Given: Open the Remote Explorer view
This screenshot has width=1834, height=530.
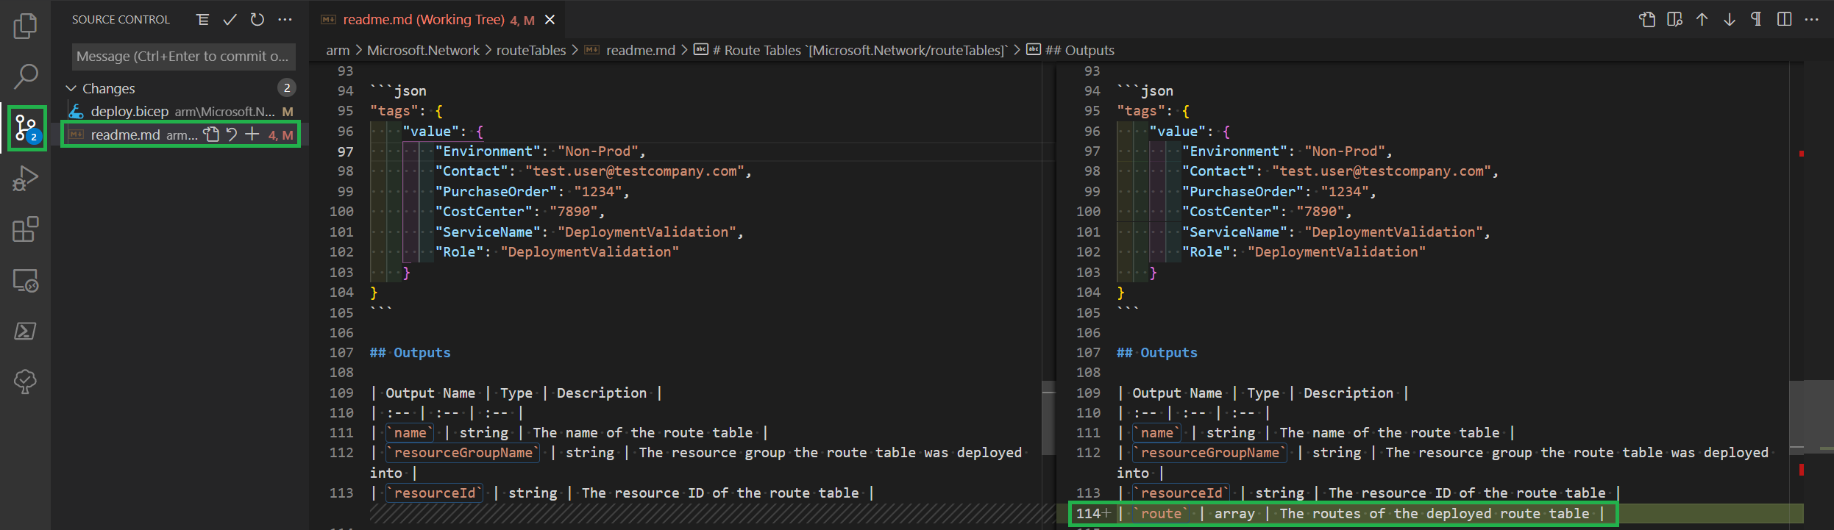Looking at the screenshot, I should pyautogui.click(x=25, y=280).
